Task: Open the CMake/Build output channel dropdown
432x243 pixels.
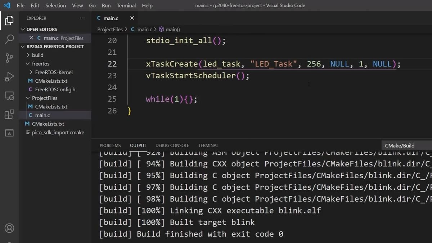Action: [406, 146]
